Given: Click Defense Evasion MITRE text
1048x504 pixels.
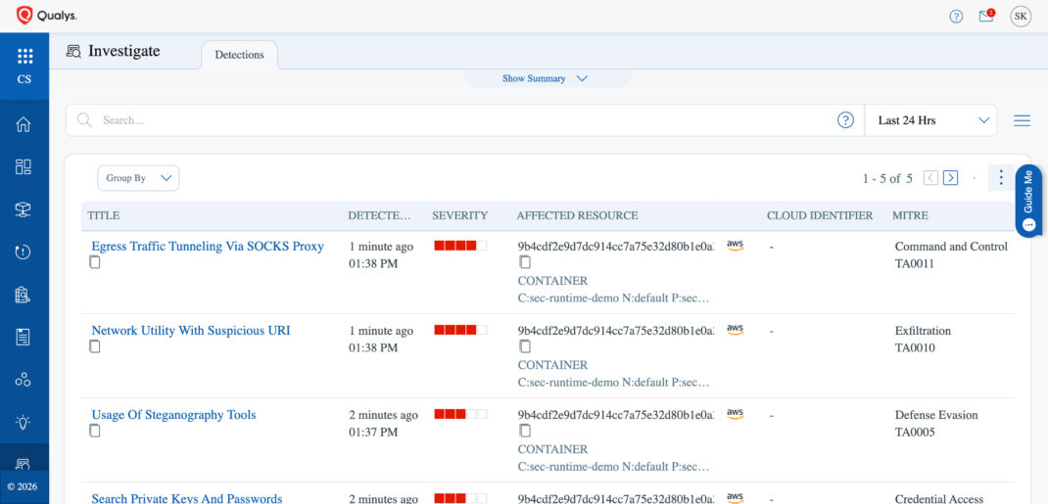Looking at the screenshot, I should tap(936, 415).
